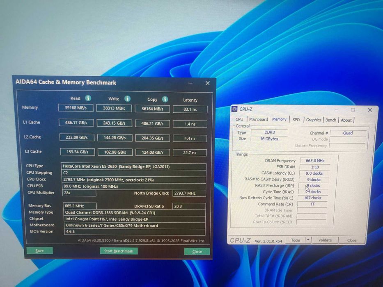Select the Memory tab in CPU-Z

tap(279, 119)
